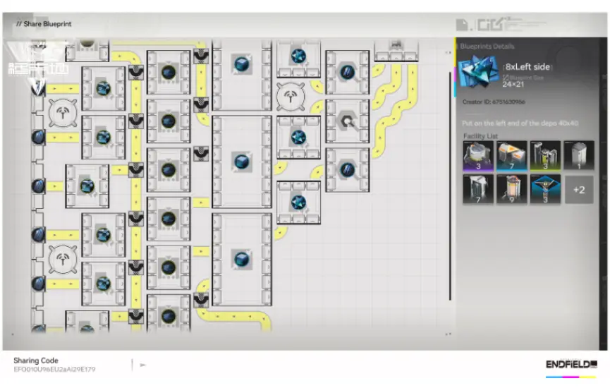Select the purple-highlighted facility with count 3
610x388 pixels.
click(478, 156)
